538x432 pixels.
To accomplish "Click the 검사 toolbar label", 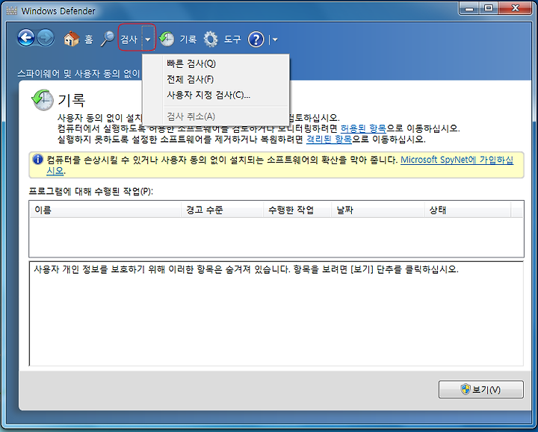I will [x=129, y=40].
